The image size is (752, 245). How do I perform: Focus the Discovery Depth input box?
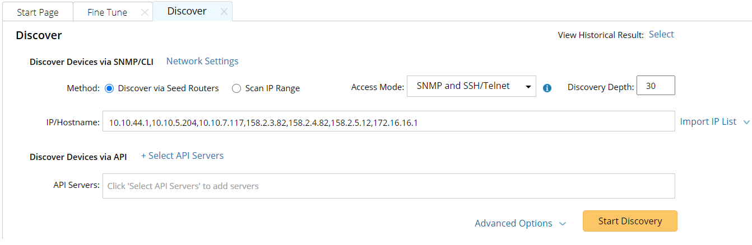coord(656,86)
